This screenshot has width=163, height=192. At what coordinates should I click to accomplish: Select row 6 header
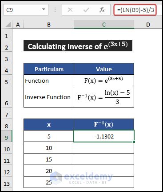click(6, 96)
